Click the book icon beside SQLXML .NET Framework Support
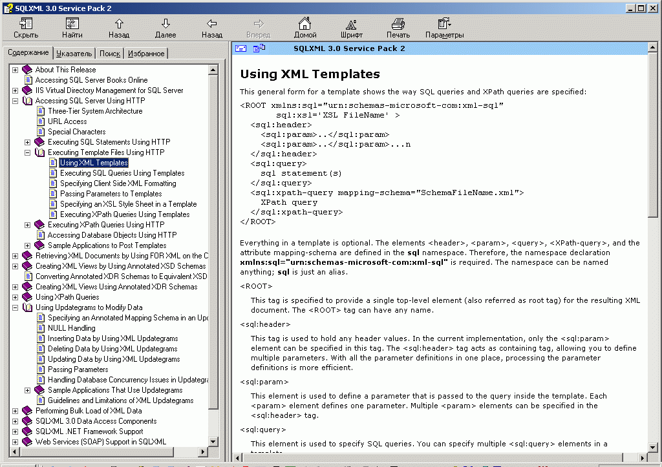 pyautogui.click(x=27, y=431)
